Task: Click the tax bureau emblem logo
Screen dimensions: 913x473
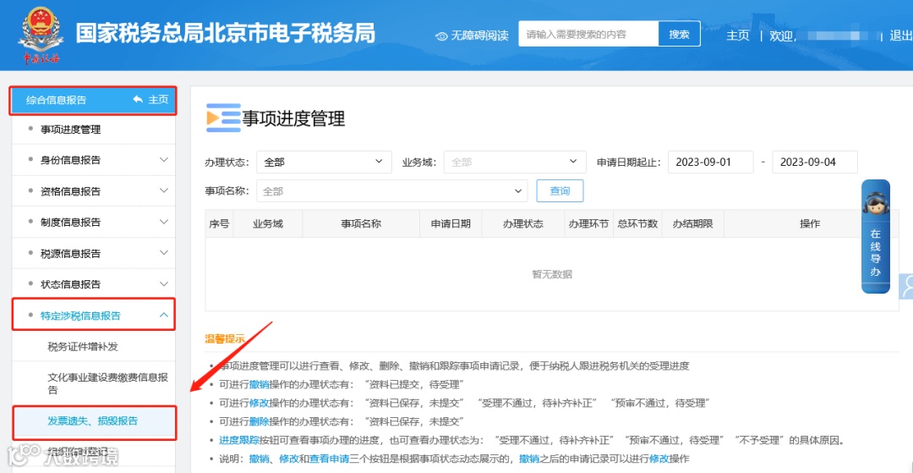Action: coord(41,35)
